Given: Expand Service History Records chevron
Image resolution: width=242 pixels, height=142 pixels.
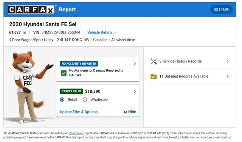Looking at the screenshot, I should point(228,61).
